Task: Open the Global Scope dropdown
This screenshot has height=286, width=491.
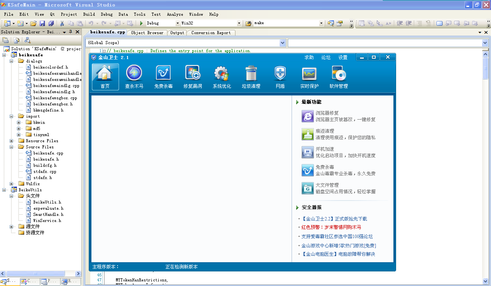Action: tap(283, 43)
